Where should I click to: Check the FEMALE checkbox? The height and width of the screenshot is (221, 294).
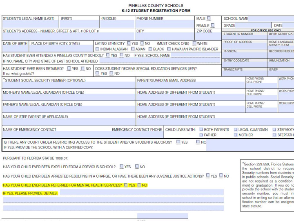tap(212, 25)
